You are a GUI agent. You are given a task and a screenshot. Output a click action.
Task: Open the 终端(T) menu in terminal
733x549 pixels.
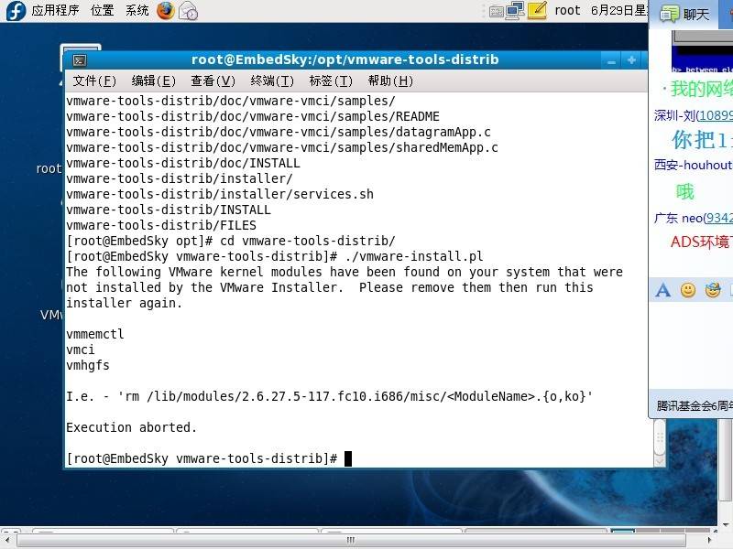point(272,81)
